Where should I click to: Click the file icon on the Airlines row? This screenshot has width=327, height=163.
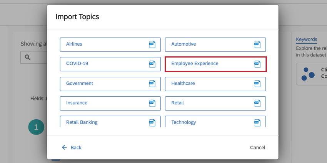pos(152,44)
